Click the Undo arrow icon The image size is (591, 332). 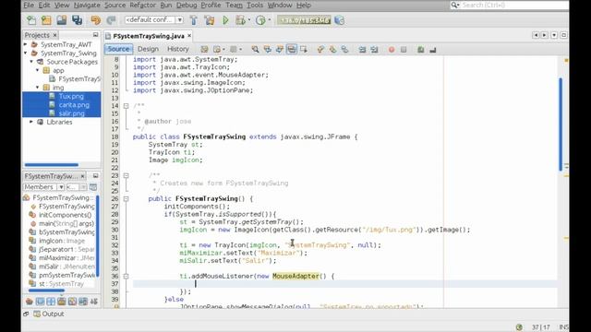pyautogui.click(x=96, y=20)
